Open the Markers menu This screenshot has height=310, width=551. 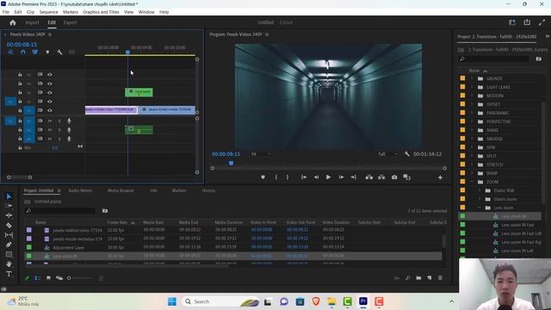(x=71, y=12)
